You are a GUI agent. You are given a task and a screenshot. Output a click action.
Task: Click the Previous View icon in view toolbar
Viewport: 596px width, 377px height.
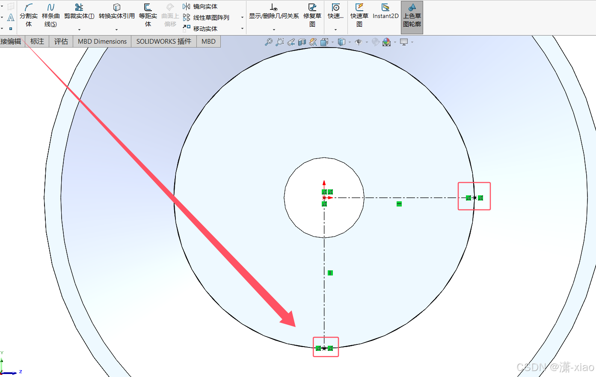pos(291,42)
